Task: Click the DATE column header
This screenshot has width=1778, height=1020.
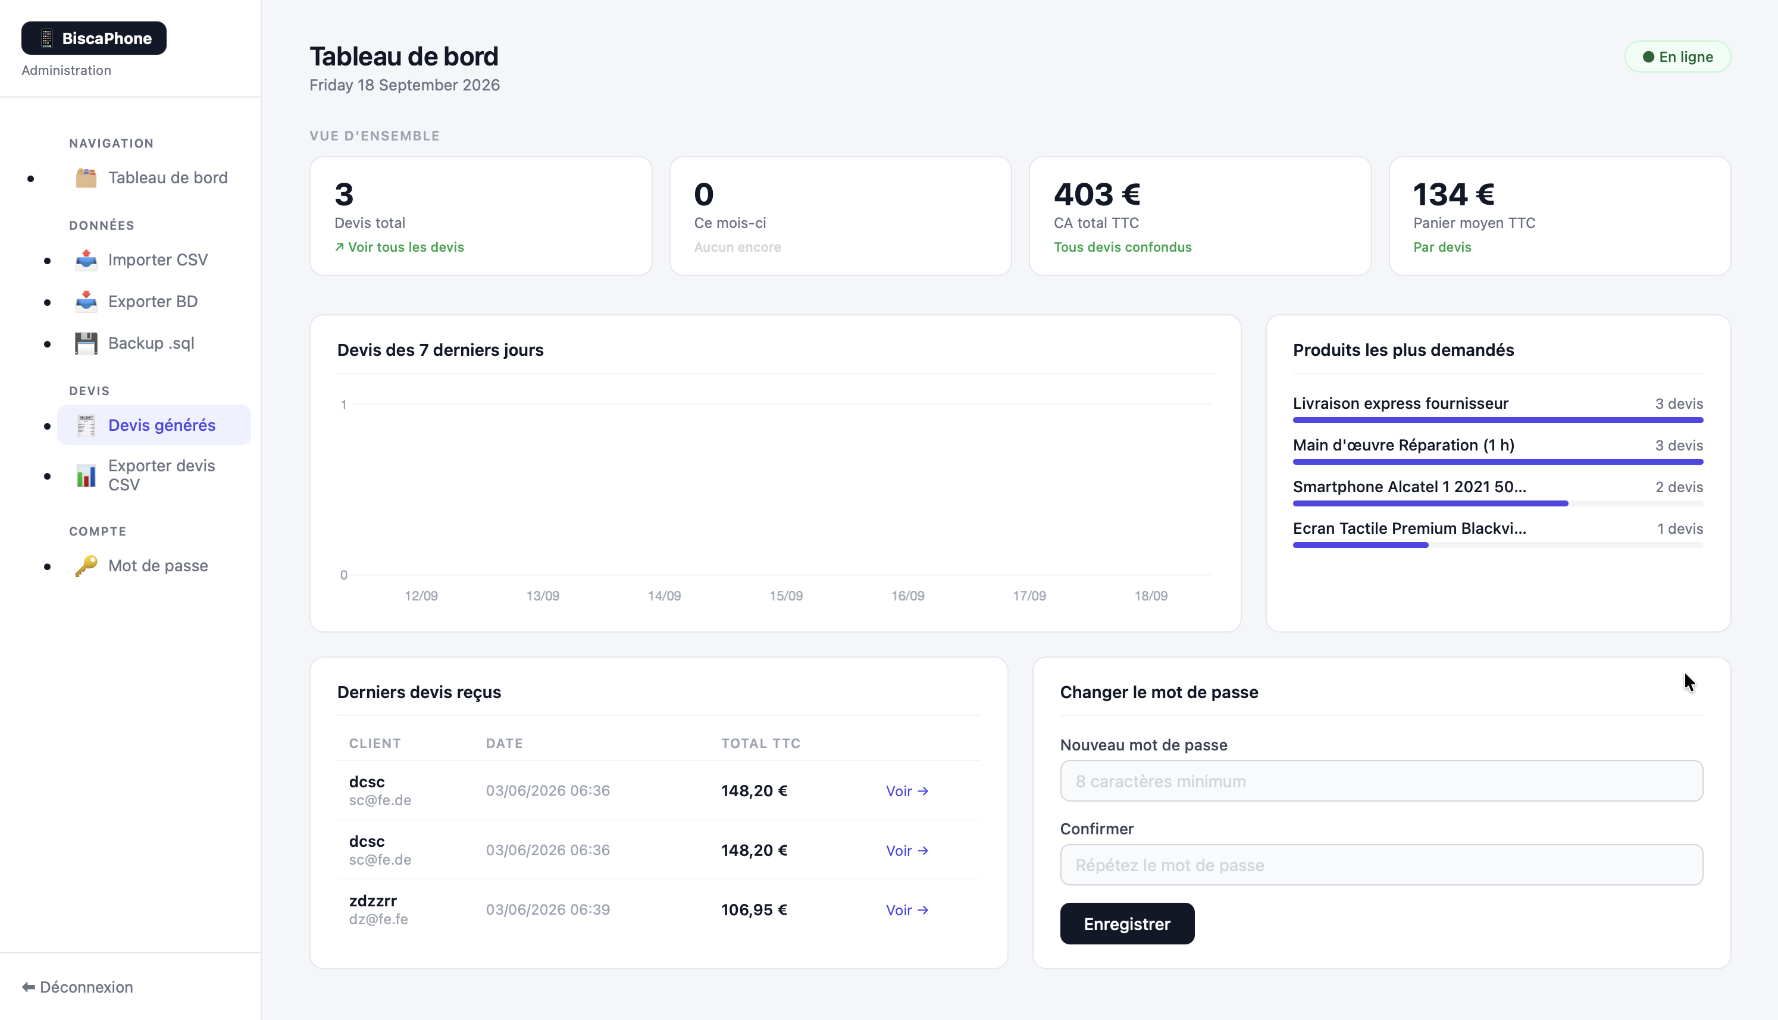Action: tap(504, 743)
